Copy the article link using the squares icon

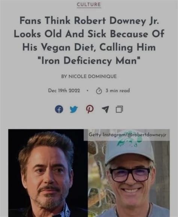click(x=119, y=109)
